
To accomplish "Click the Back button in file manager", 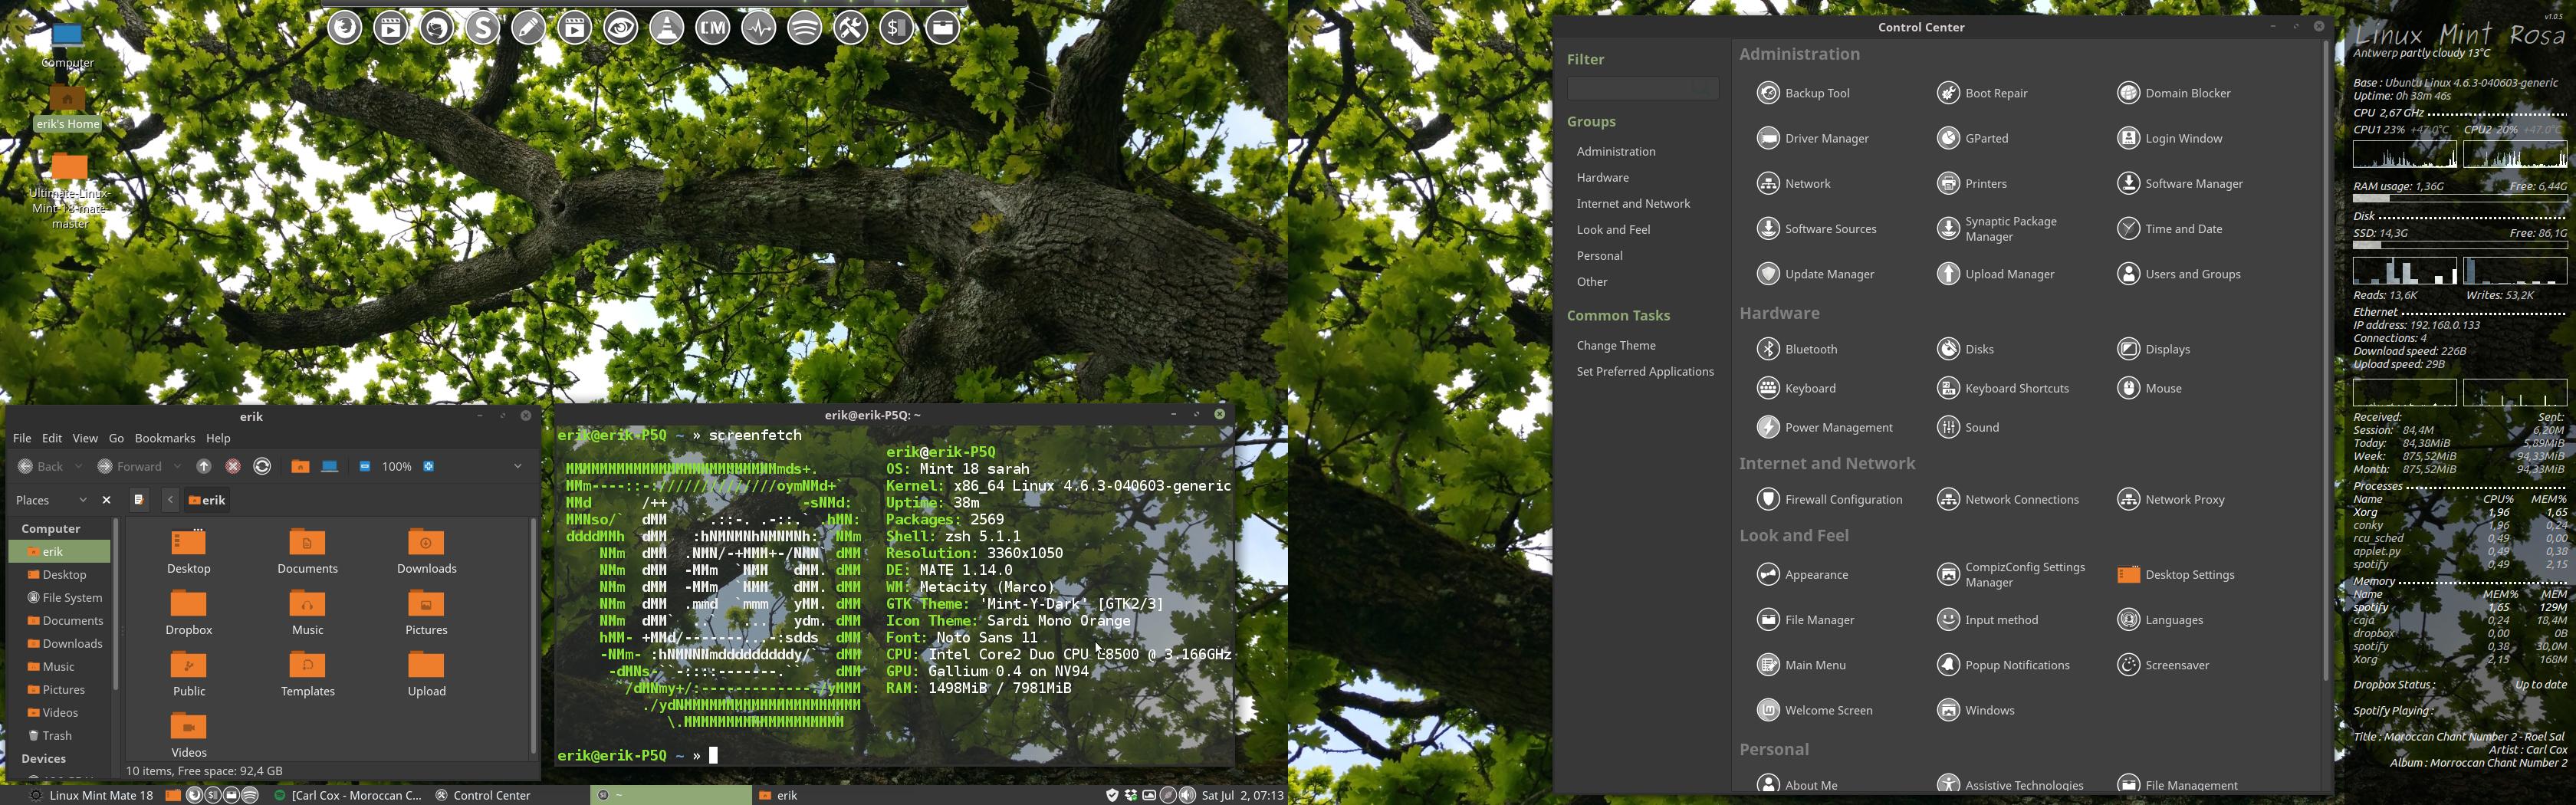I will point(41,466).
